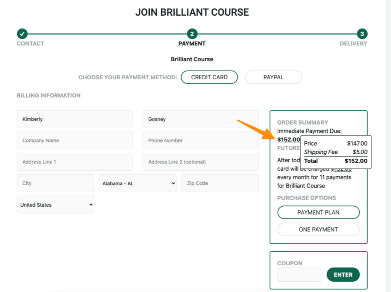Click the first name field showing Kimberly
The height and width of the screenshot is (292, 391).
74,119
